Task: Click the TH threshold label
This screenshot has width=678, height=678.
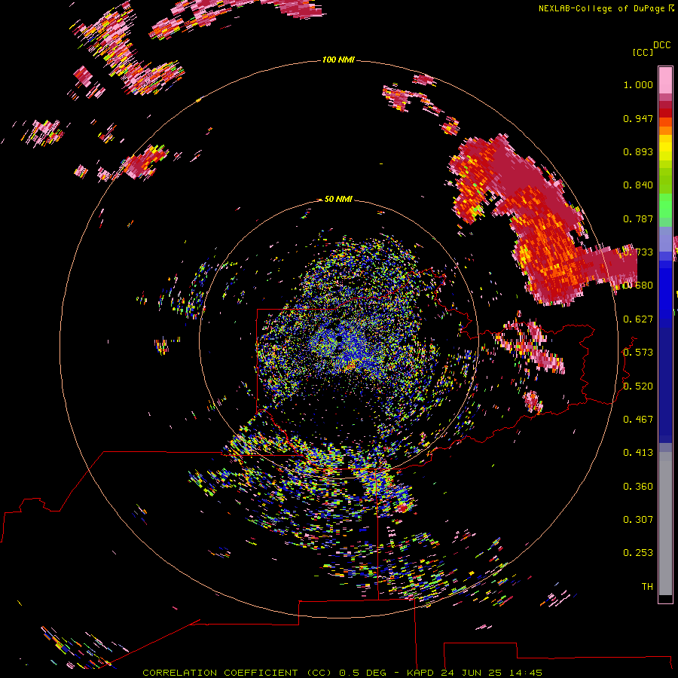Action: pos(647,587)
